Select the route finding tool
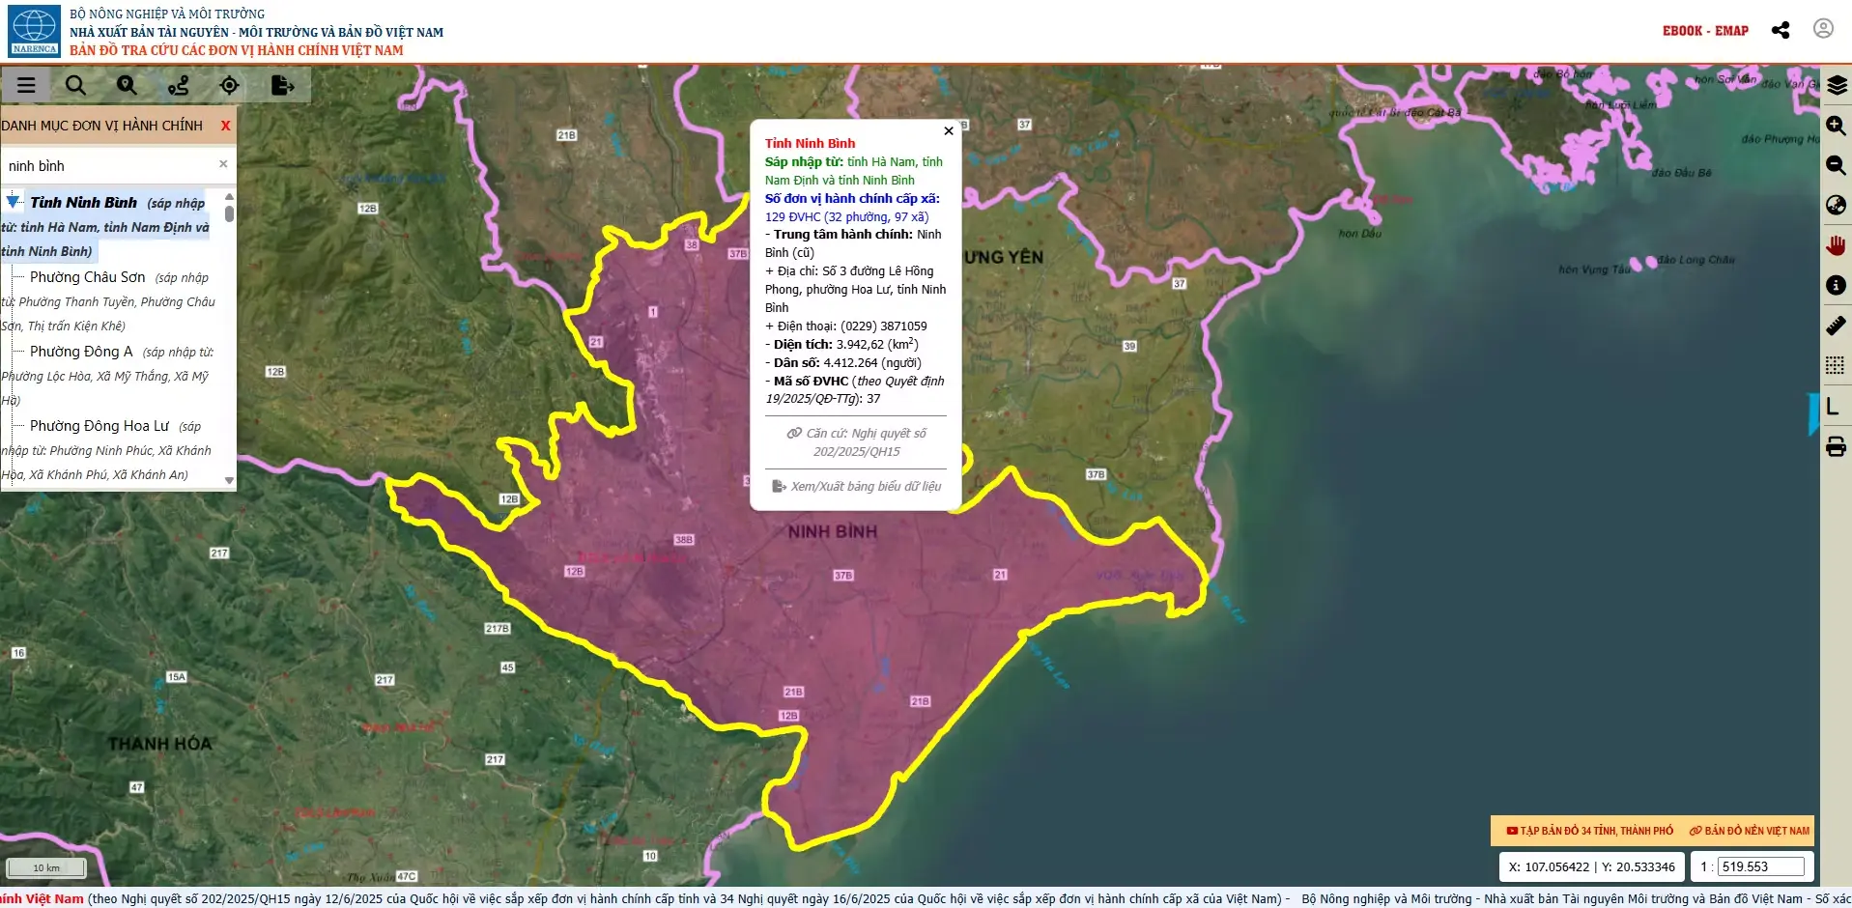 [x=179, y=85]
